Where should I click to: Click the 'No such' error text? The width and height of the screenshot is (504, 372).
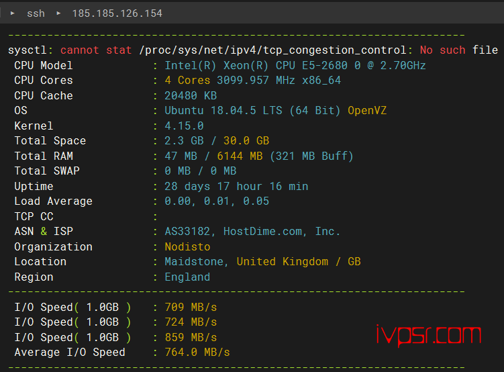click(x=443, y=50)
